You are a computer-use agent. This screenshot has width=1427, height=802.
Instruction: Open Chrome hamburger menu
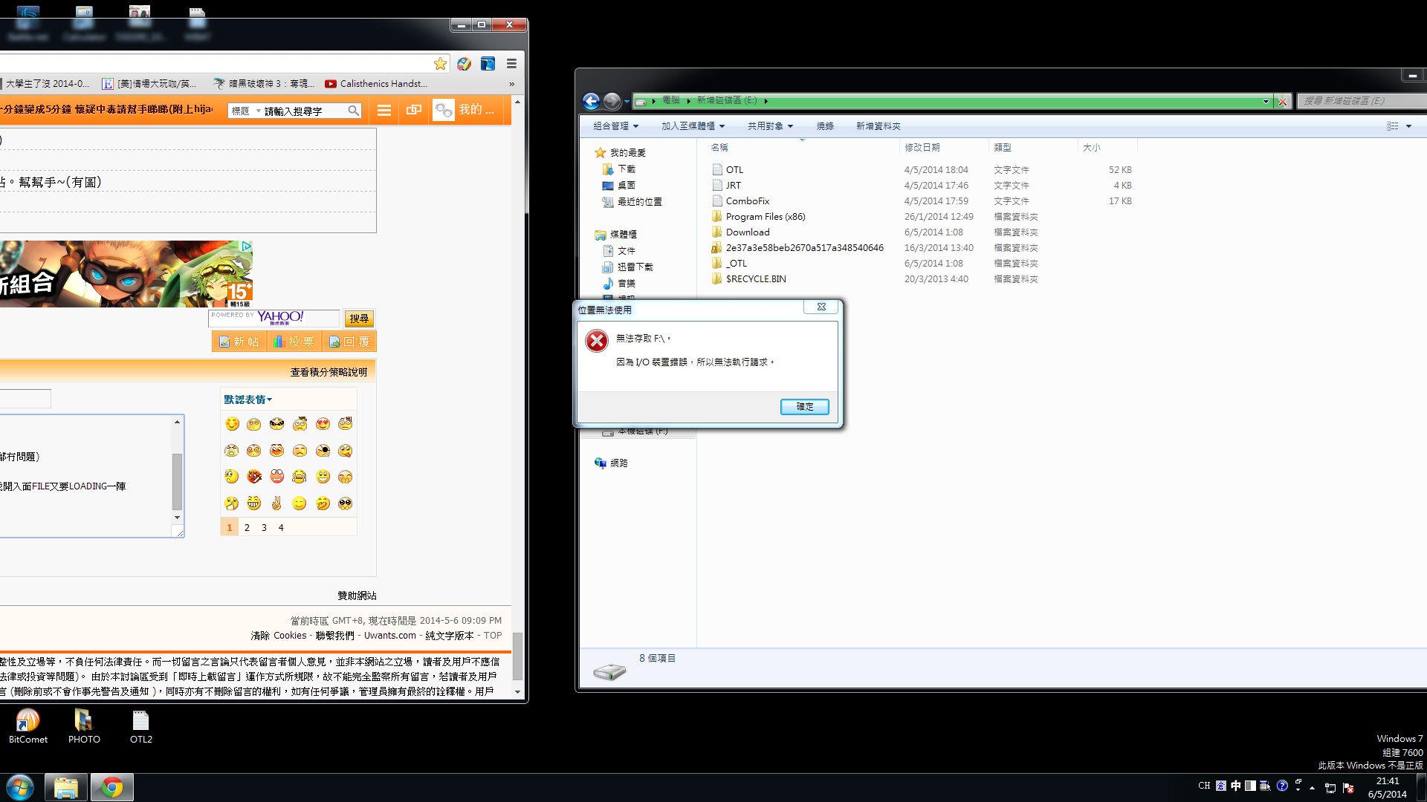(x=511, y=64)
